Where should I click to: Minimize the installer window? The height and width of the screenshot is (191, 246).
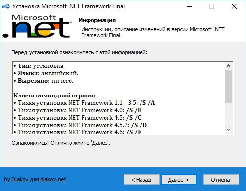point(189,6)
